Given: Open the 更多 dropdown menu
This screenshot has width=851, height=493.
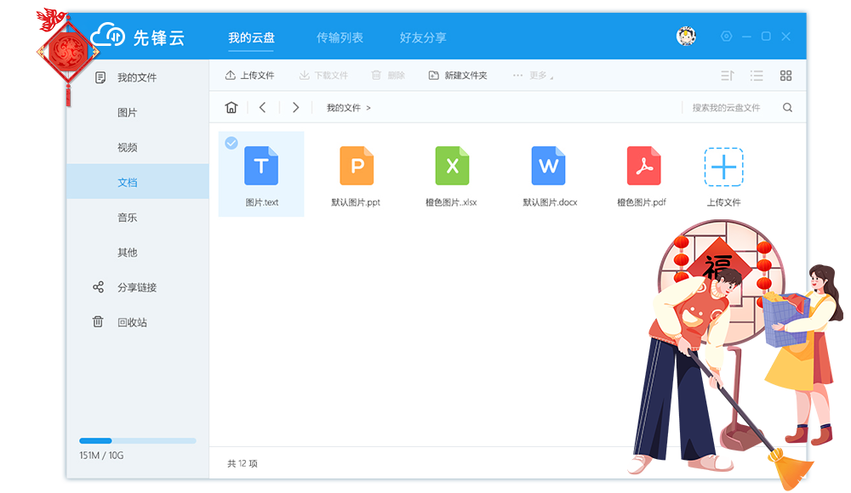Looking at the screenshot, I should coord(534,76).
